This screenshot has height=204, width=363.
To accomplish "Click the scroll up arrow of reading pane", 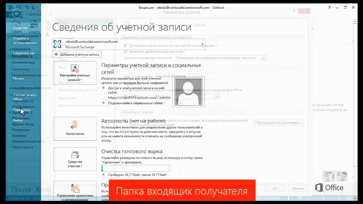I will click(x=356, y=22).
